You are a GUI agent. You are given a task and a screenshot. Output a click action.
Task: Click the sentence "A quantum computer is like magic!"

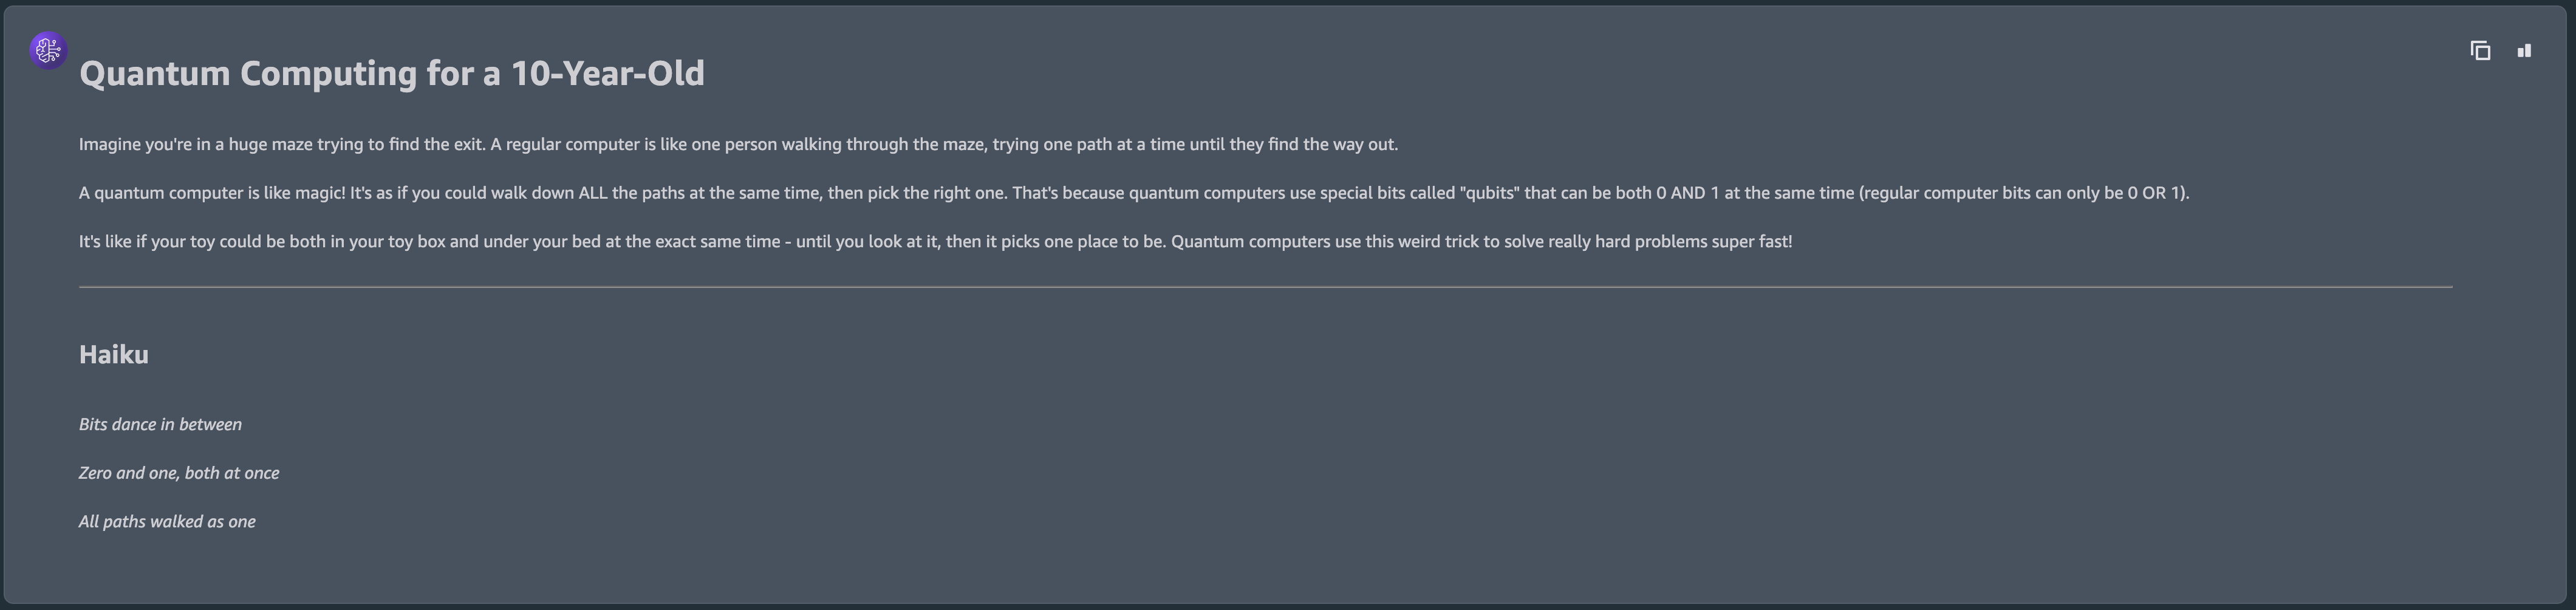212,193
